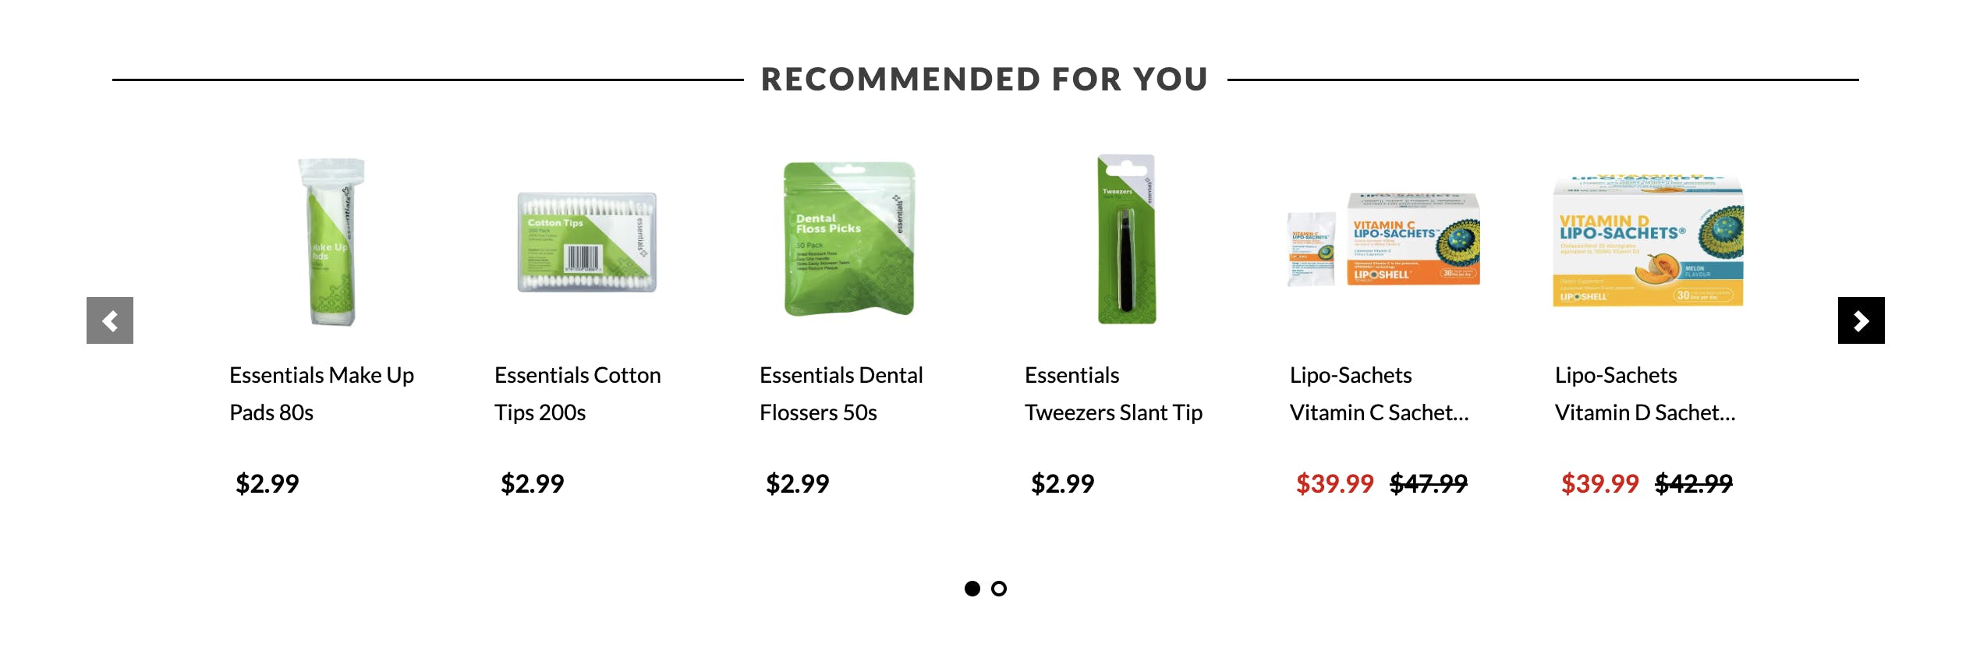Open Essentials Tweezers Slant Tip link
Screen dimensions: 1973x658
[x=1113, y=394]
